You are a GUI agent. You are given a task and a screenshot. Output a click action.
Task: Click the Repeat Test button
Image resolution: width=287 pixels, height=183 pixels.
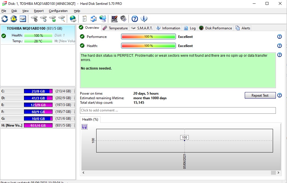(x=260, y=95)
